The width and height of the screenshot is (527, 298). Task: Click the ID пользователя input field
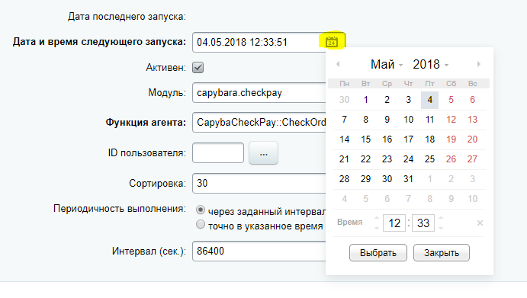click(x=218, y=153)
